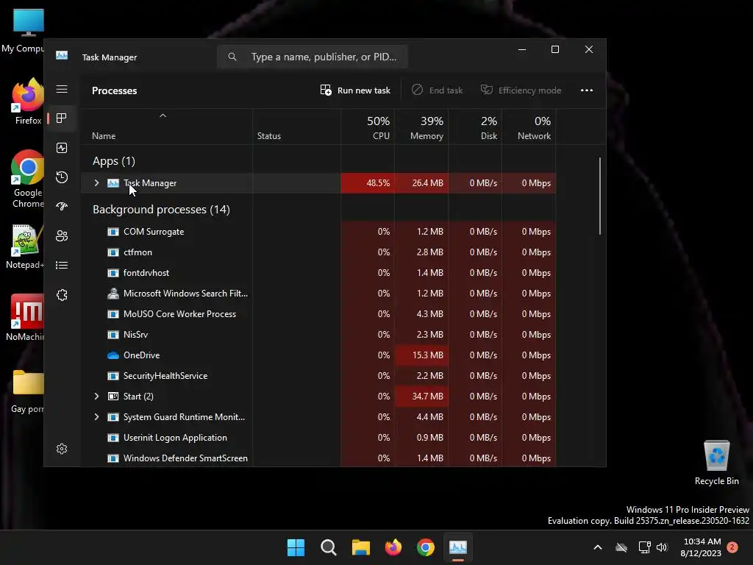Click the sort arrow above Name column
Screen dimensions: 753x565
click(x=163, y=116)
